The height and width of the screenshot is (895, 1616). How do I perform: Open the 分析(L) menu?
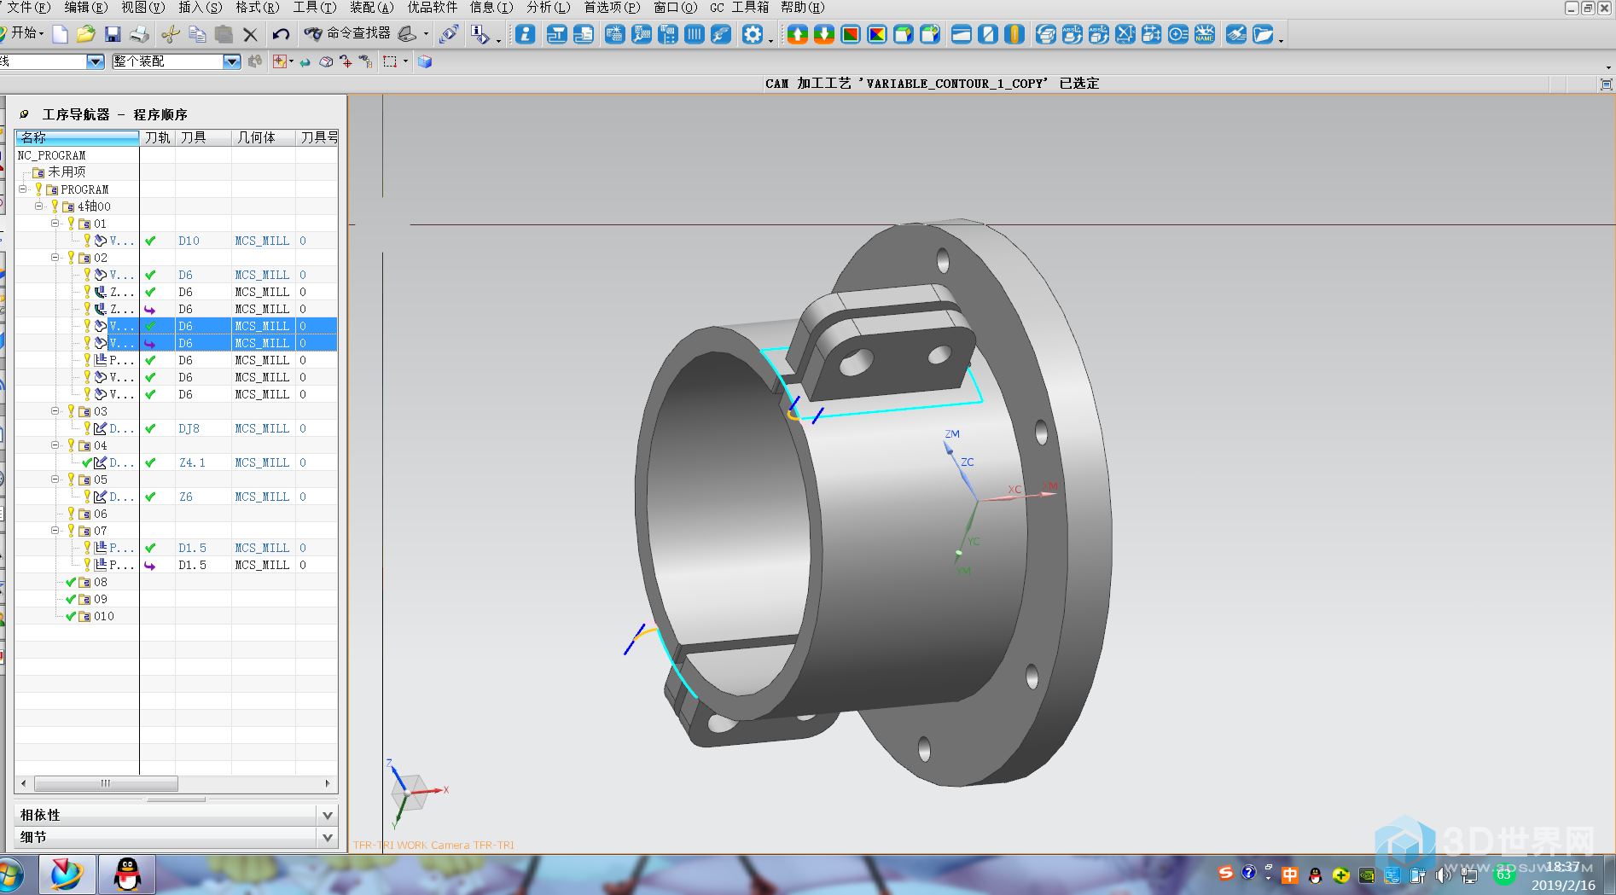tap(548, 8)
